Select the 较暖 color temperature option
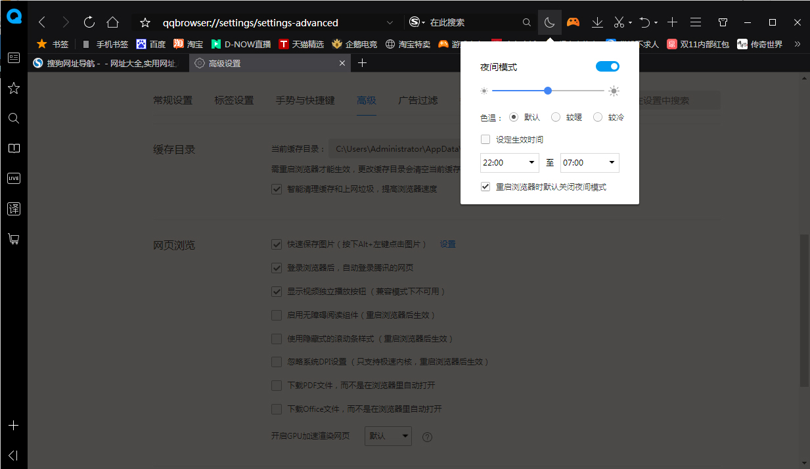Viewport: 810px width, 469px height. (555, 117)
